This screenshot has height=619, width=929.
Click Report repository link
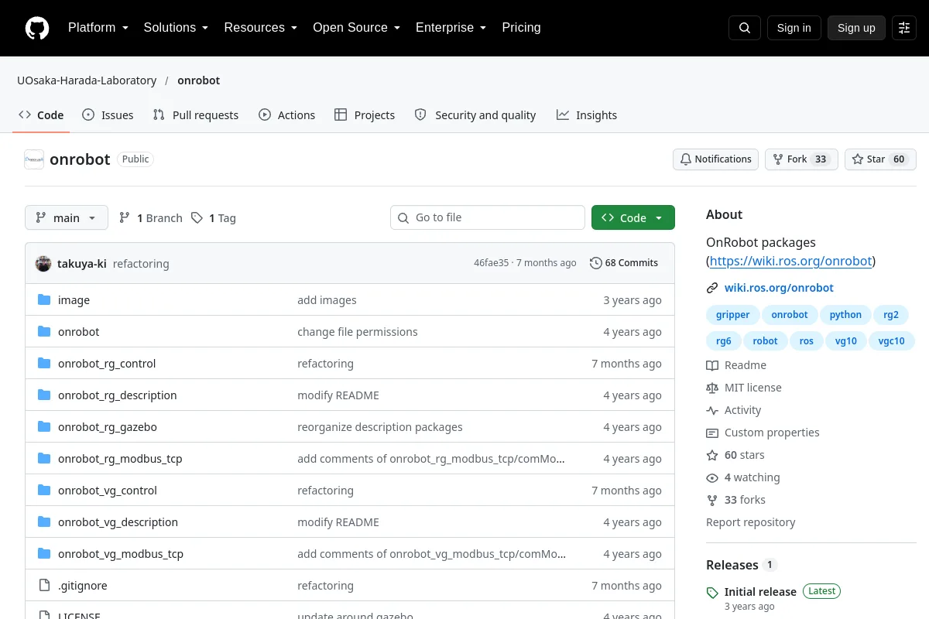[x=750, y=522]
